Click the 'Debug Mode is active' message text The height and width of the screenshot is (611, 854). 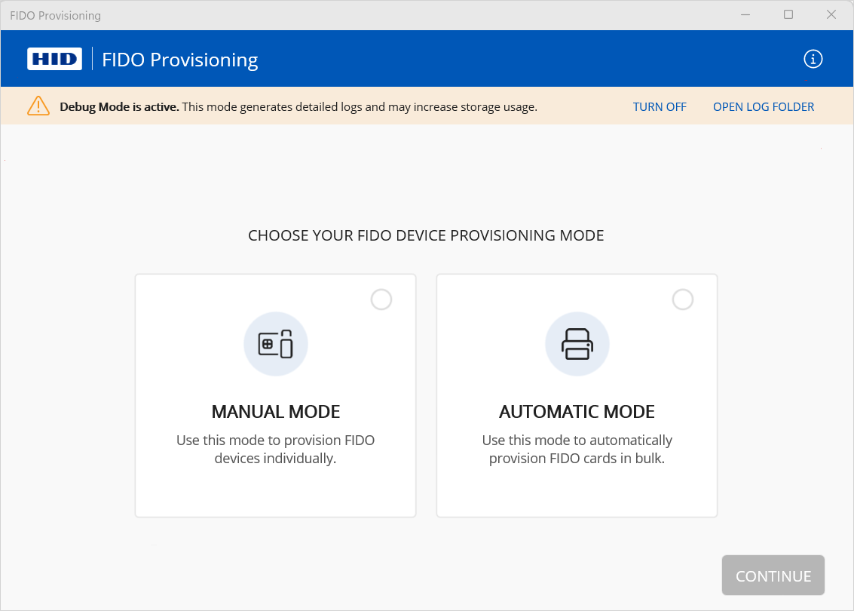coord(298,107)
